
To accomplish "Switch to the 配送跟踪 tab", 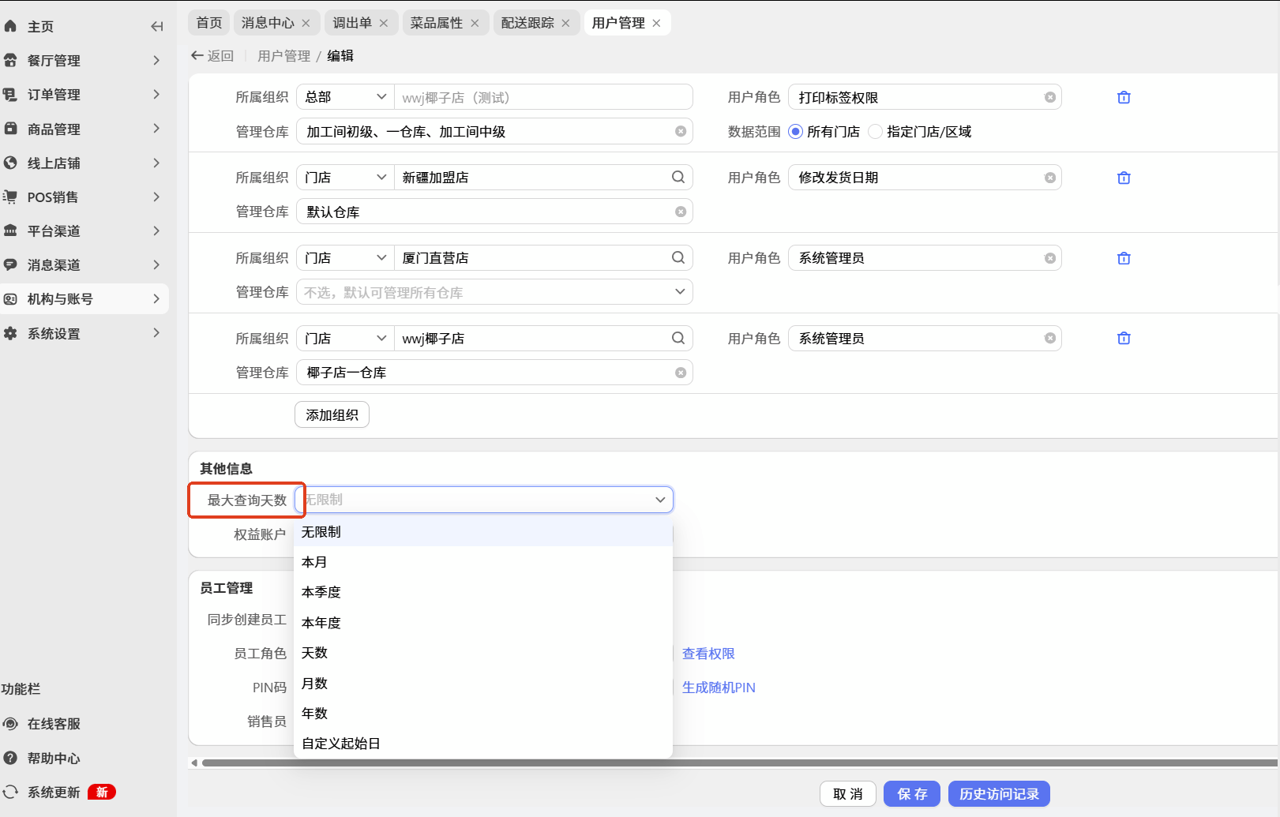I will pos(527,23).
